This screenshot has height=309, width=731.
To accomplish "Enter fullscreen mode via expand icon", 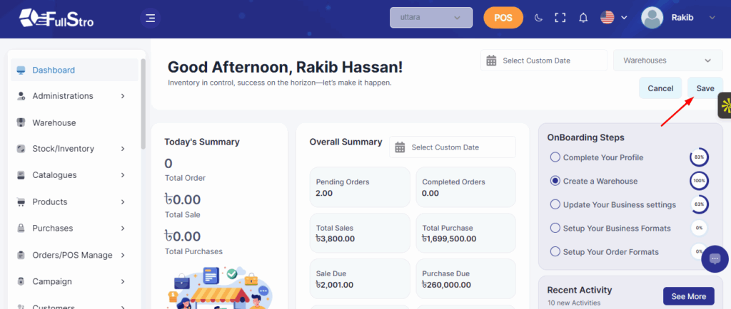I will pyautogui.click(x=560, y=18).
